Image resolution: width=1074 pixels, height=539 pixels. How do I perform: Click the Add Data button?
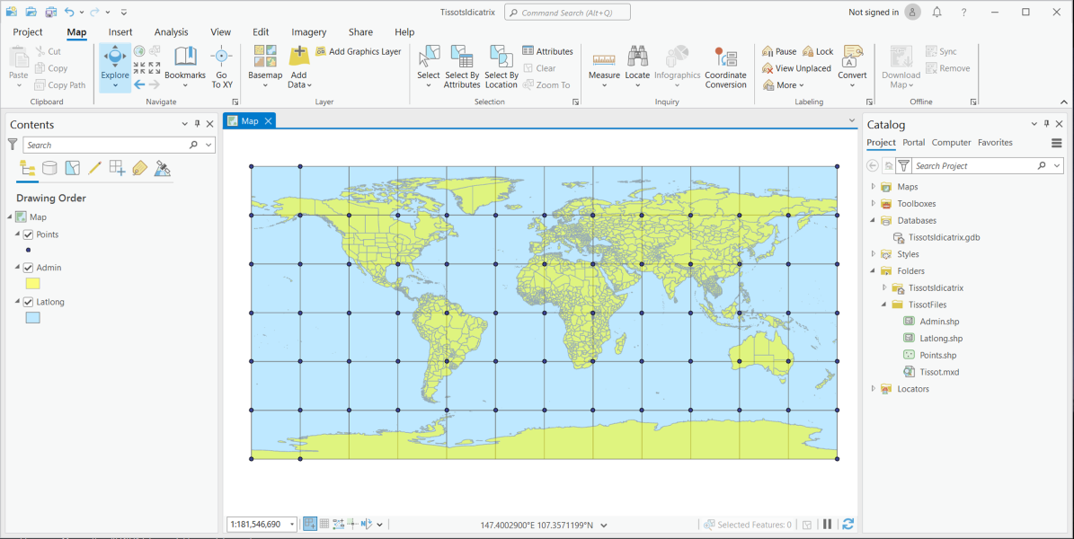299,67
